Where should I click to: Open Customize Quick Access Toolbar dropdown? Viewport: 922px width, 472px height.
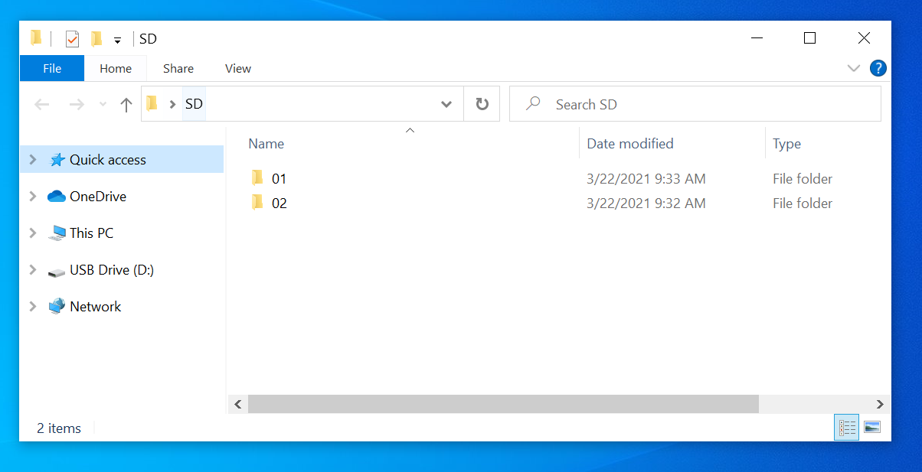(x=117, y=40)
